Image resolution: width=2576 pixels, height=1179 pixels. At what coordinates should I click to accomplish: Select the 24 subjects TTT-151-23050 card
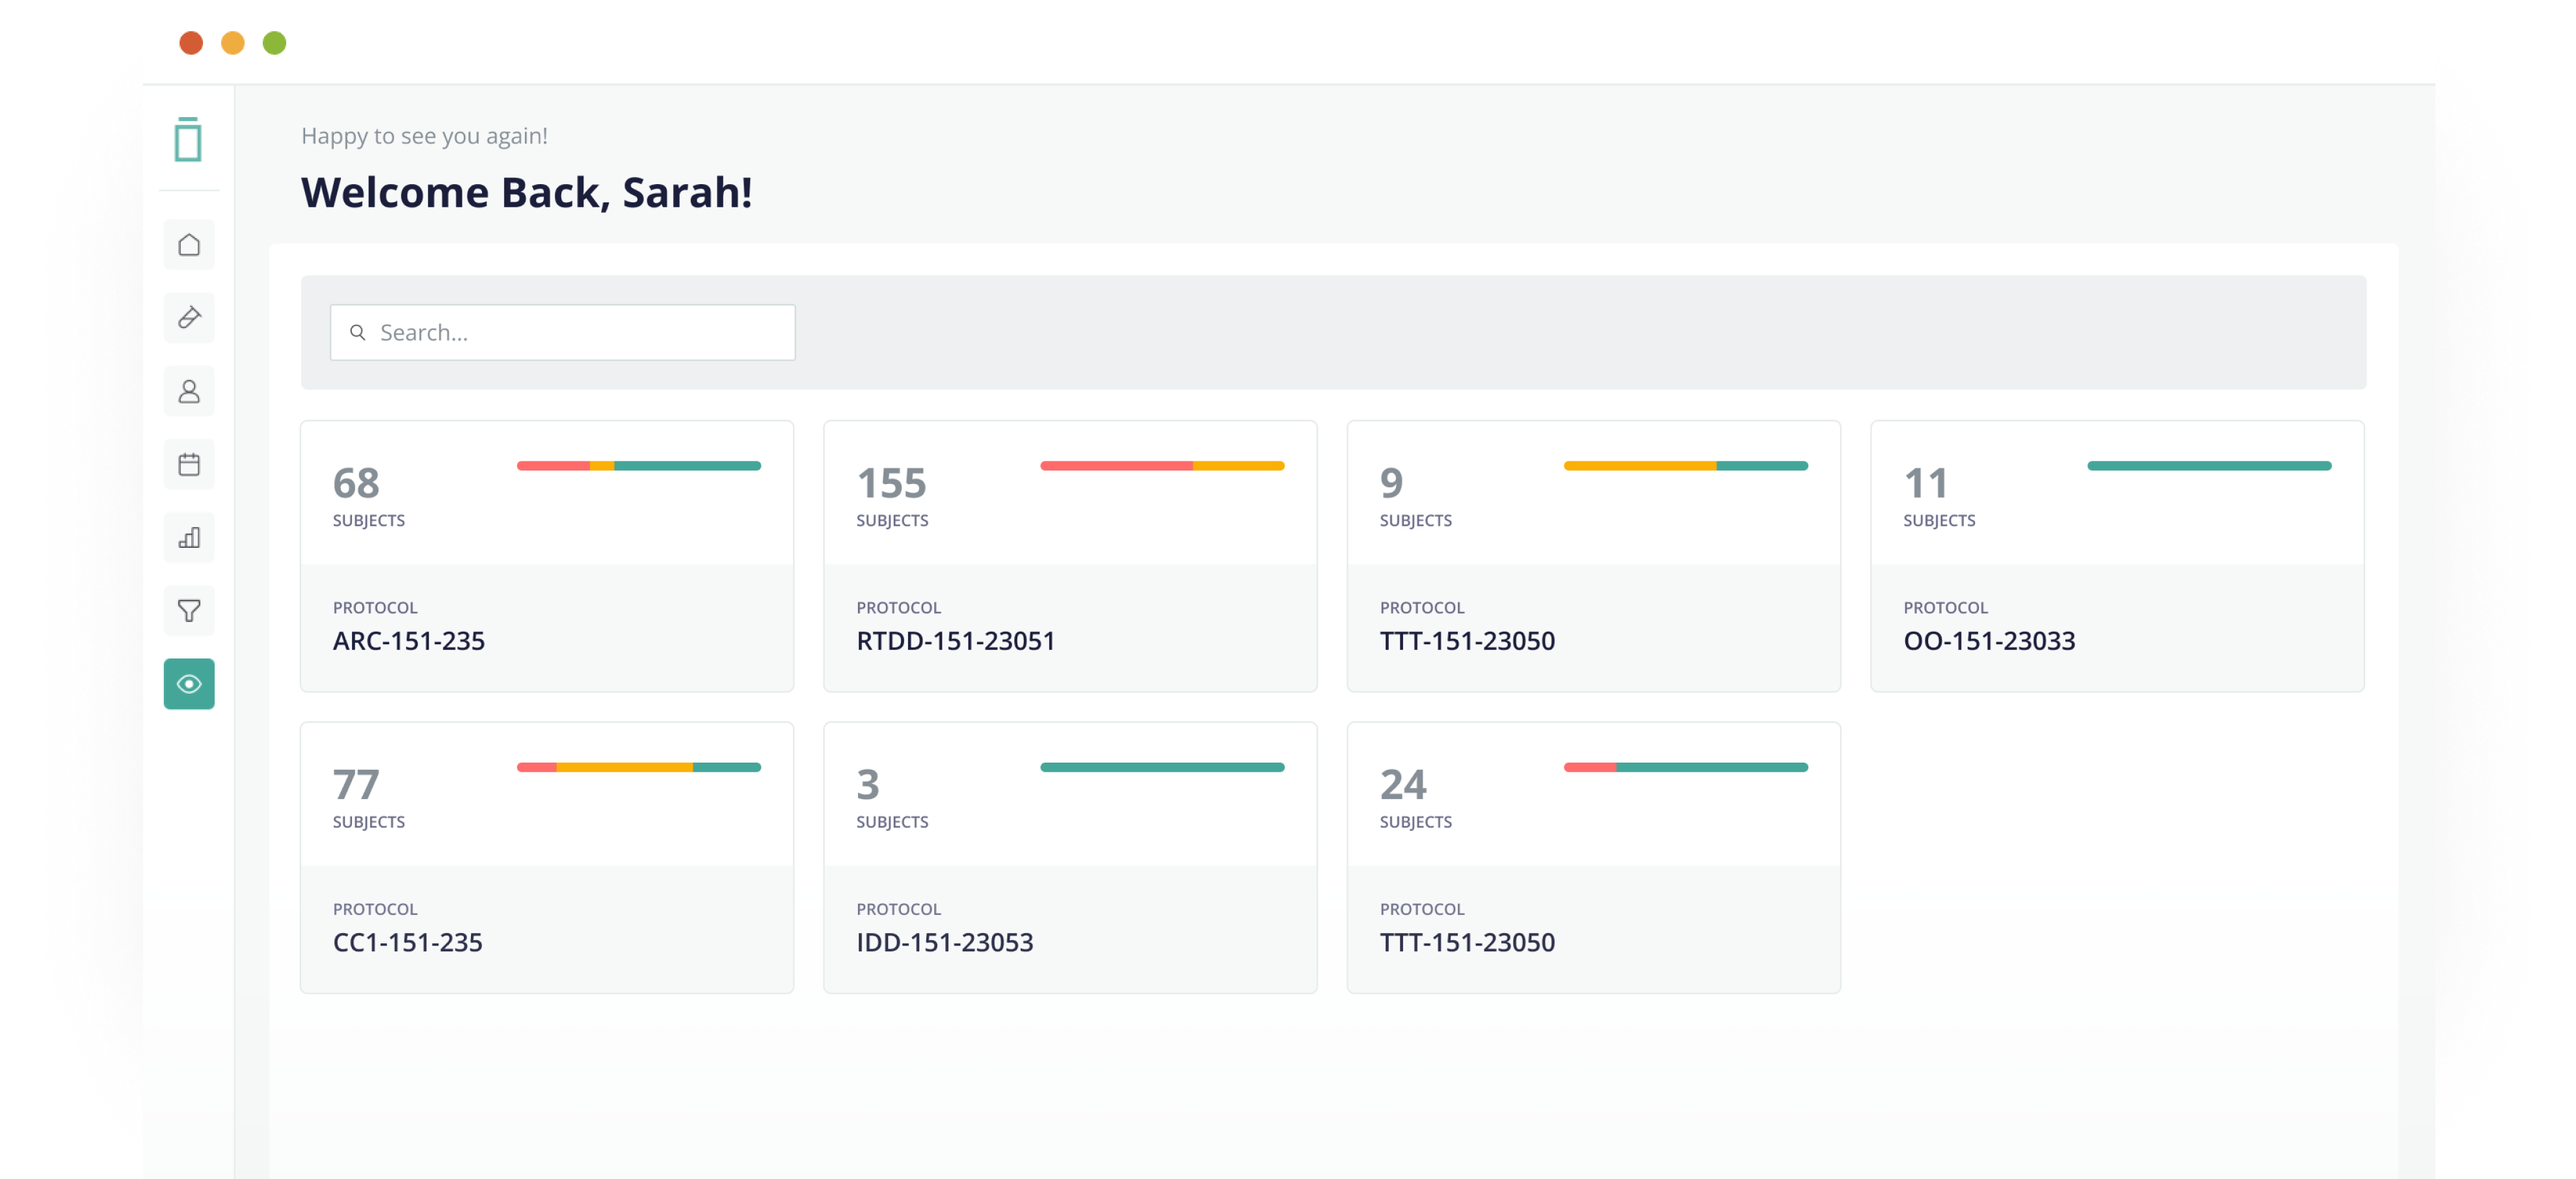pyautogui.click(x=1593, y=858)
